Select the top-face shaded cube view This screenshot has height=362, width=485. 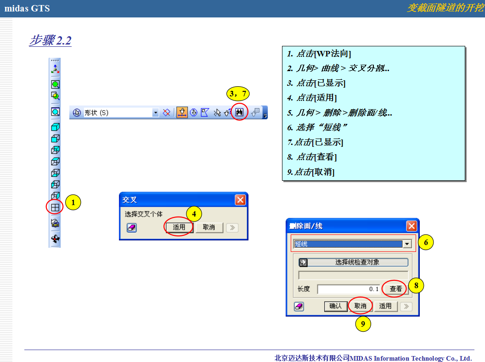56,161
